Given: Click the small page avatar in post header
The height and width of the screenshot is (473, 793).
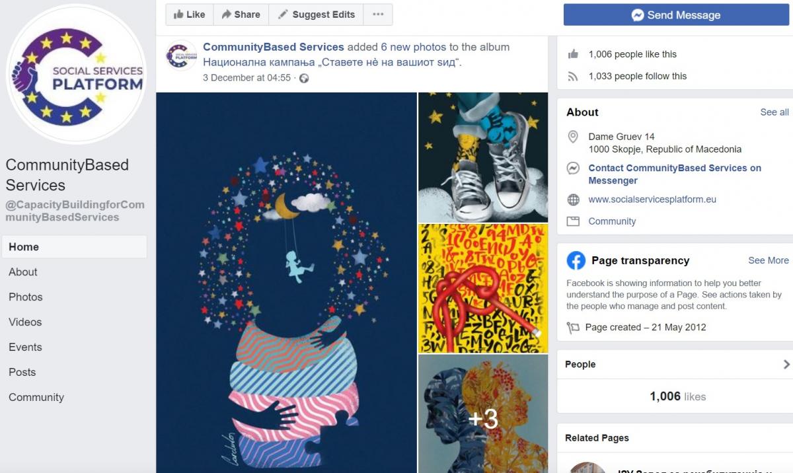Looking at the screenshot, I should click(181, 55).
